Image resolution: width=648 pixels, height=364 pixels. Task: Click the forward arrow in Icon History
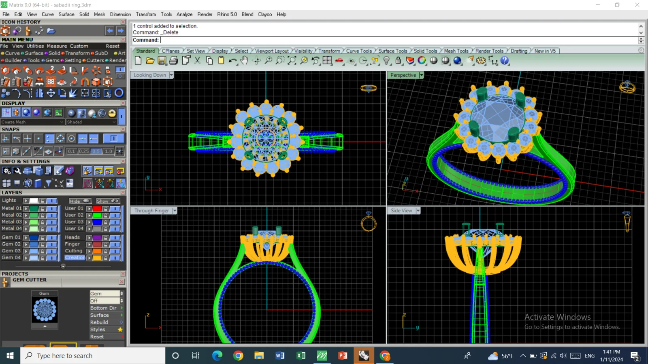coord(121,31)
